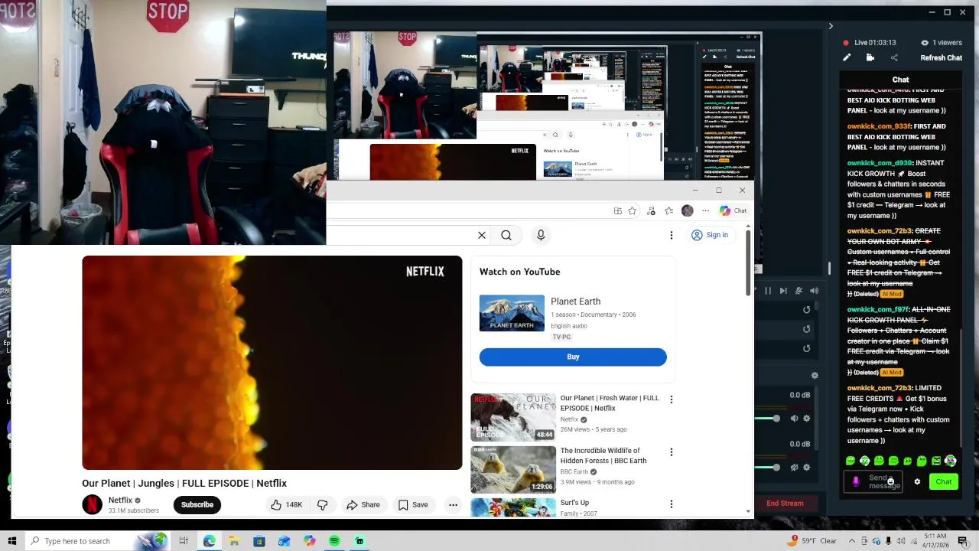Subscribe to the Netflix channel
The image size is (979, 551).
[197, 504]
